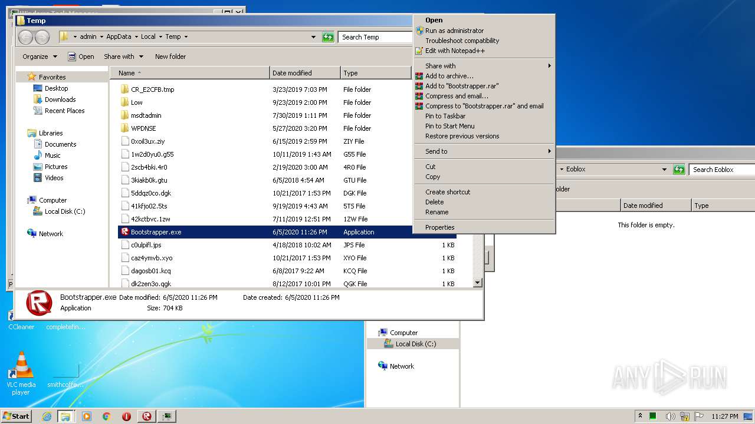755x424 pixels.
Task: Click the Local breadcrumb segment
Action: [x=148, y=37]
